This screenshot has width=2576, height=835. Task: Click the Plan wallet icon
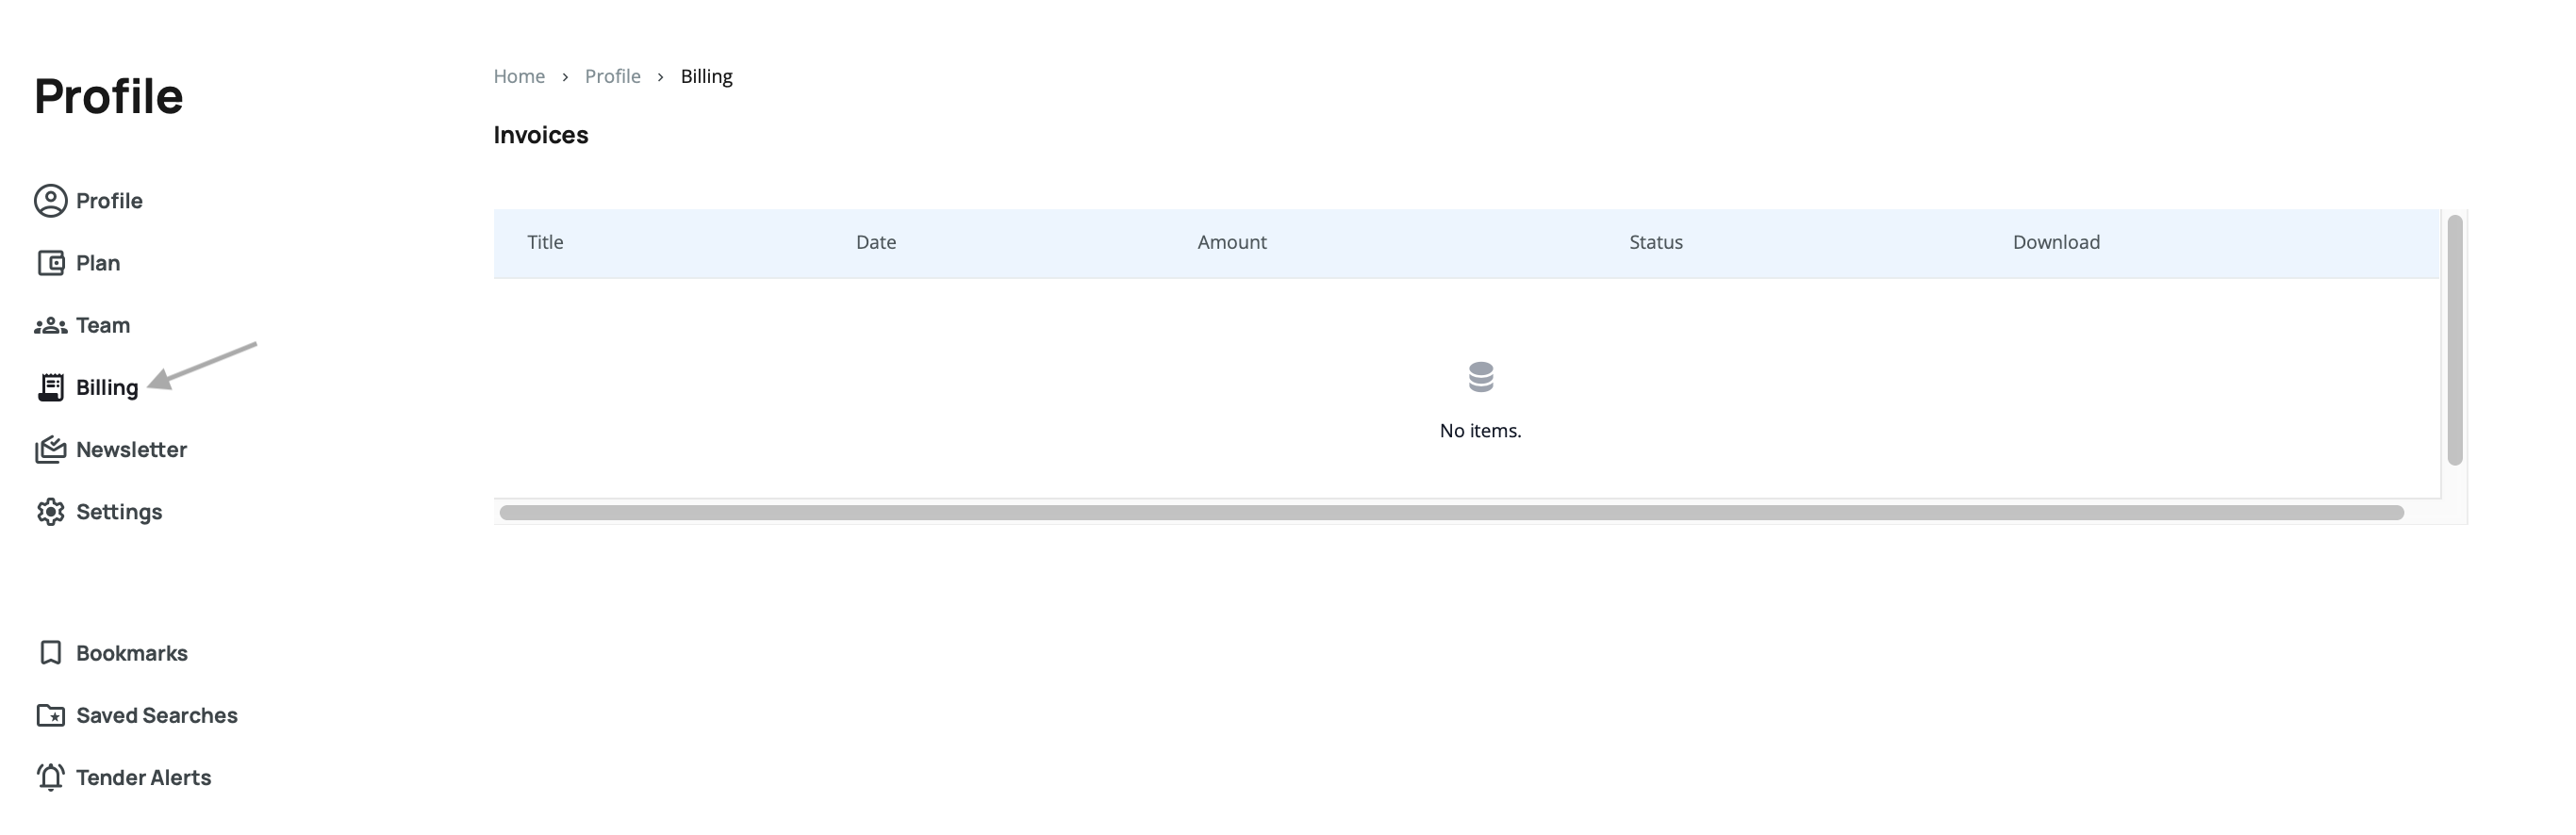click(x=50, y=263)
